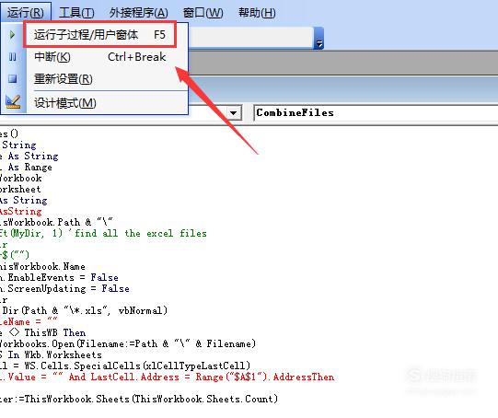
Task: Click the Workbooks.Open(Filename:=Path line
Action: pos(128,343)
